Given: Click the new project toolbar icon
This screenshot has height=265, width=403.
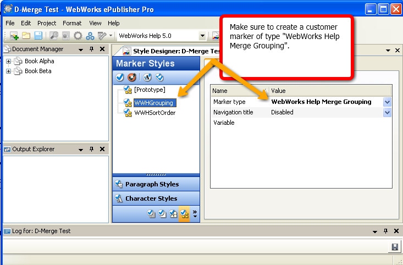Looking at the screenshot, I should click(14, 36).
